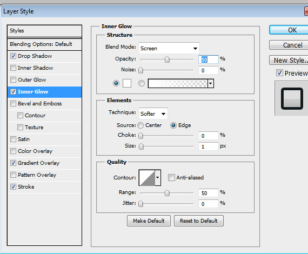
Task: Open the Contour curve picker thumbnail
Action: click(x=147, y=178)
